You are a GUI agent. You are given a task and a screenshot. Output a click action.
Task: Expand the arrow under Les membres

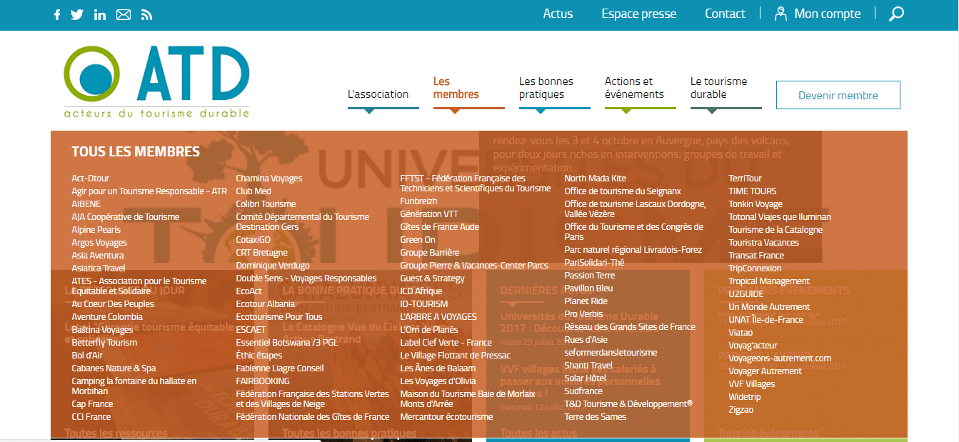[x=455, y=111]
